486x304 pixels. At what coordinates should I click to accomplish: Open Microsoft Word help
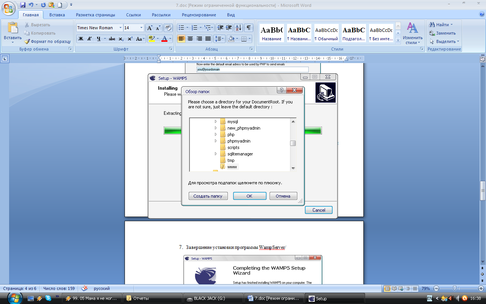(x=482, y=14)
